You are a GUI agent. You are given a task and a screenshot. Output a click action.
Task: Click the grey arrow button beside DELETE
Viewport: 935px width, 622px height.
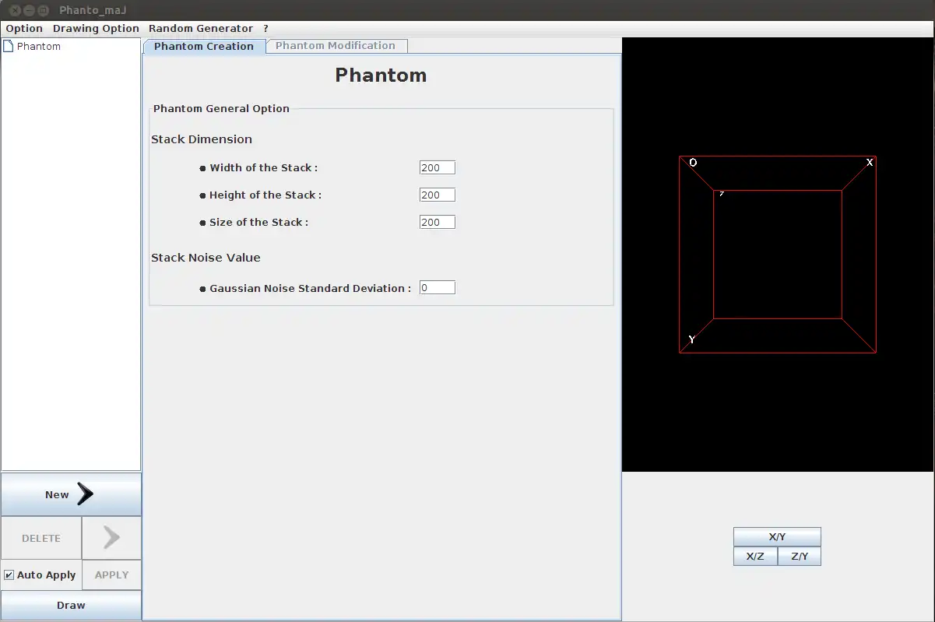(x=111, y=538)
